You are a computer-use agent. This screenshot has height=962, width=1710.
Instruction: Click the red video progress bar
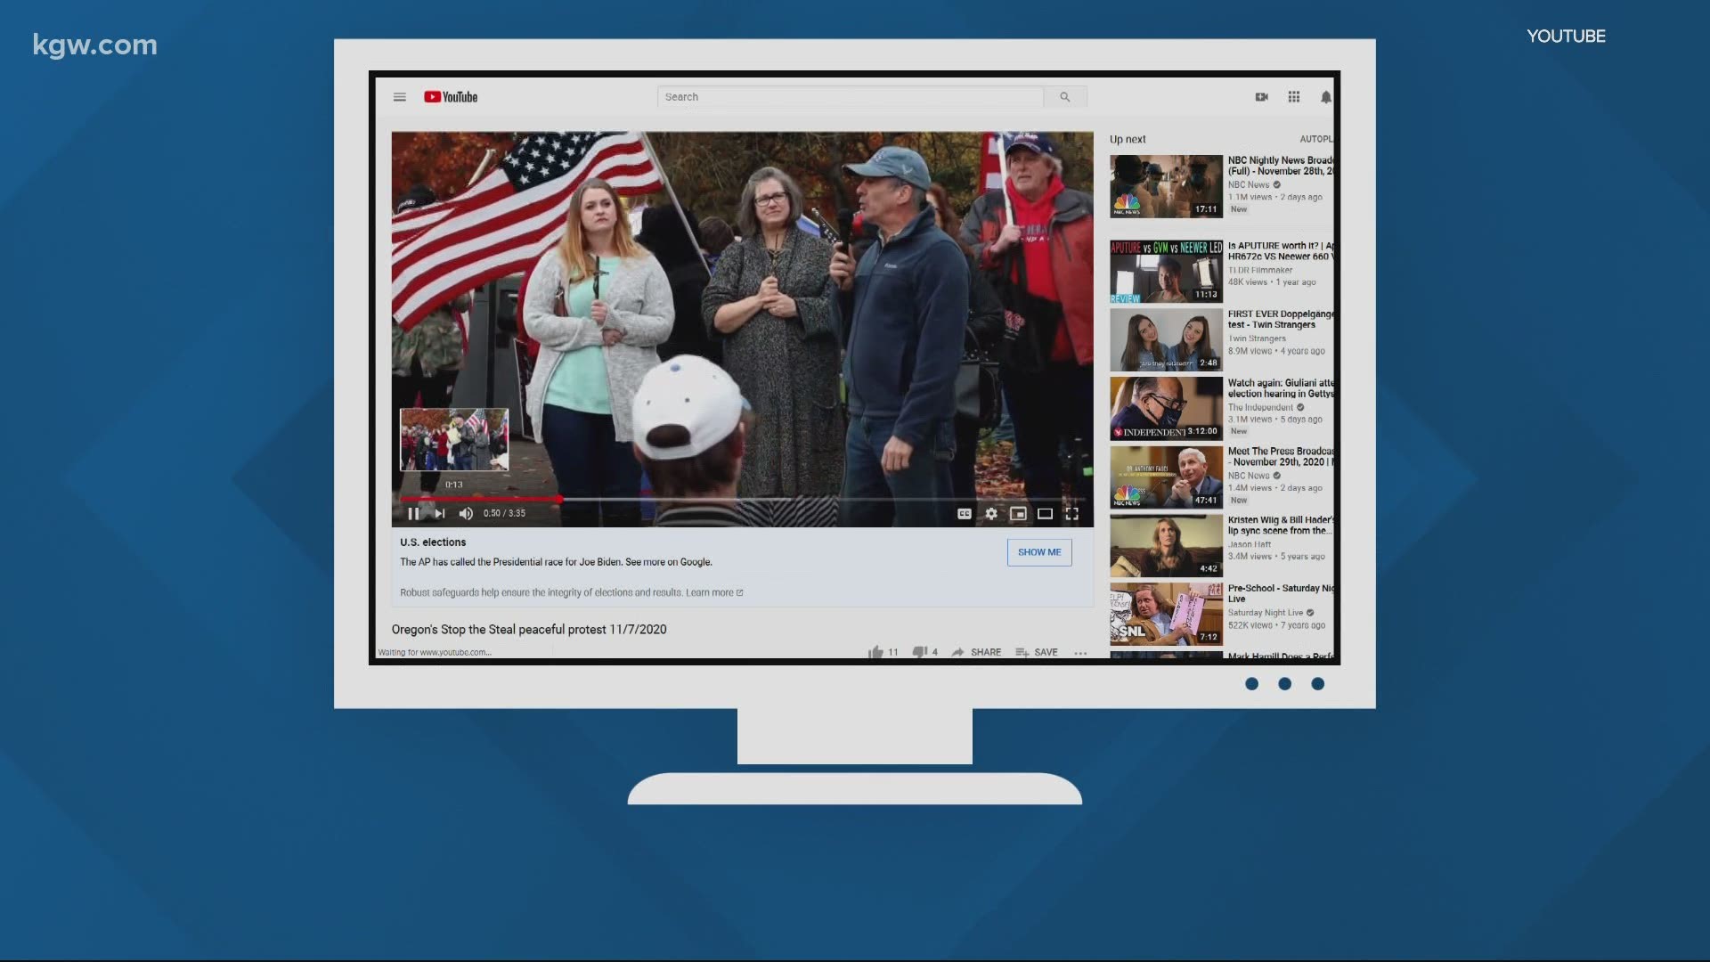pyautogui.click(x=480, y=499)
